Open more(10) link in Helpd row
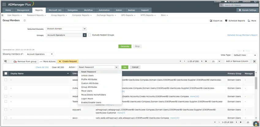This screenshot has width=260, height=127. pyautogui.click(x=194, y=96)
